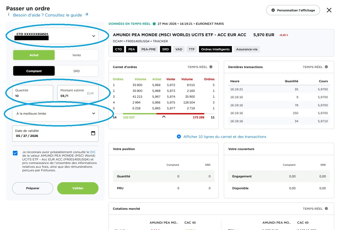Click the PEA-PME eligibility tag
339x230 pixels.
click(149, 49)
